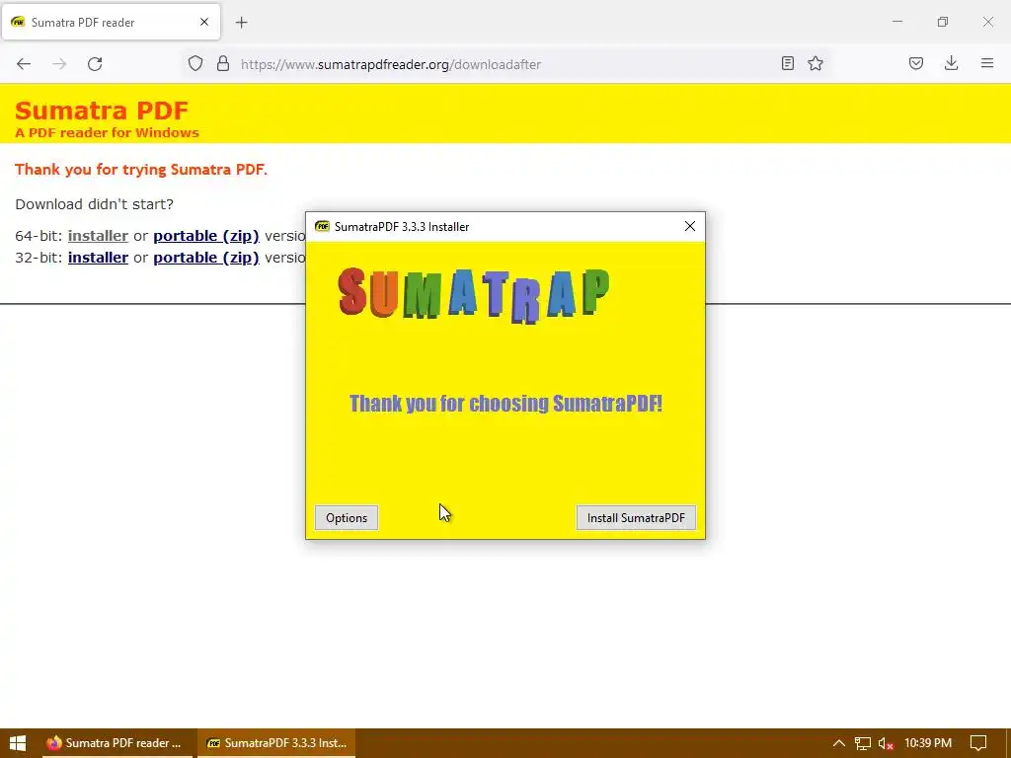Click 'Thank you for choosing SumatraPDF!' text
Screen dimensions: 1011x758
[x=505, y=404]
